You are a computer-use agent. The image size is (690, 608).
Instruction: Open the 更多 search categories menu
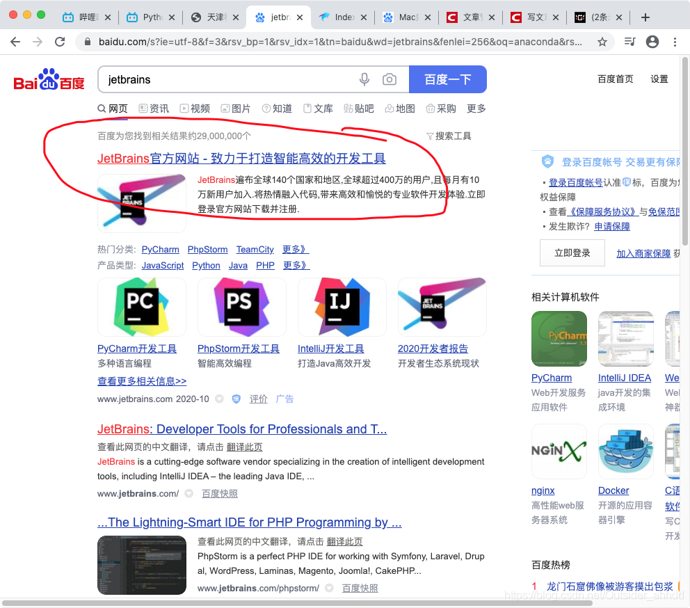476,109
